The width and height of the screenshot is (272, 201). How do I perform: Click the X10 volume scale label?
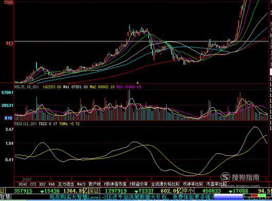8,118
